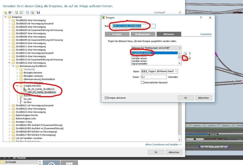Click the white-blue train in 3D view

click(x=214, y=147)
